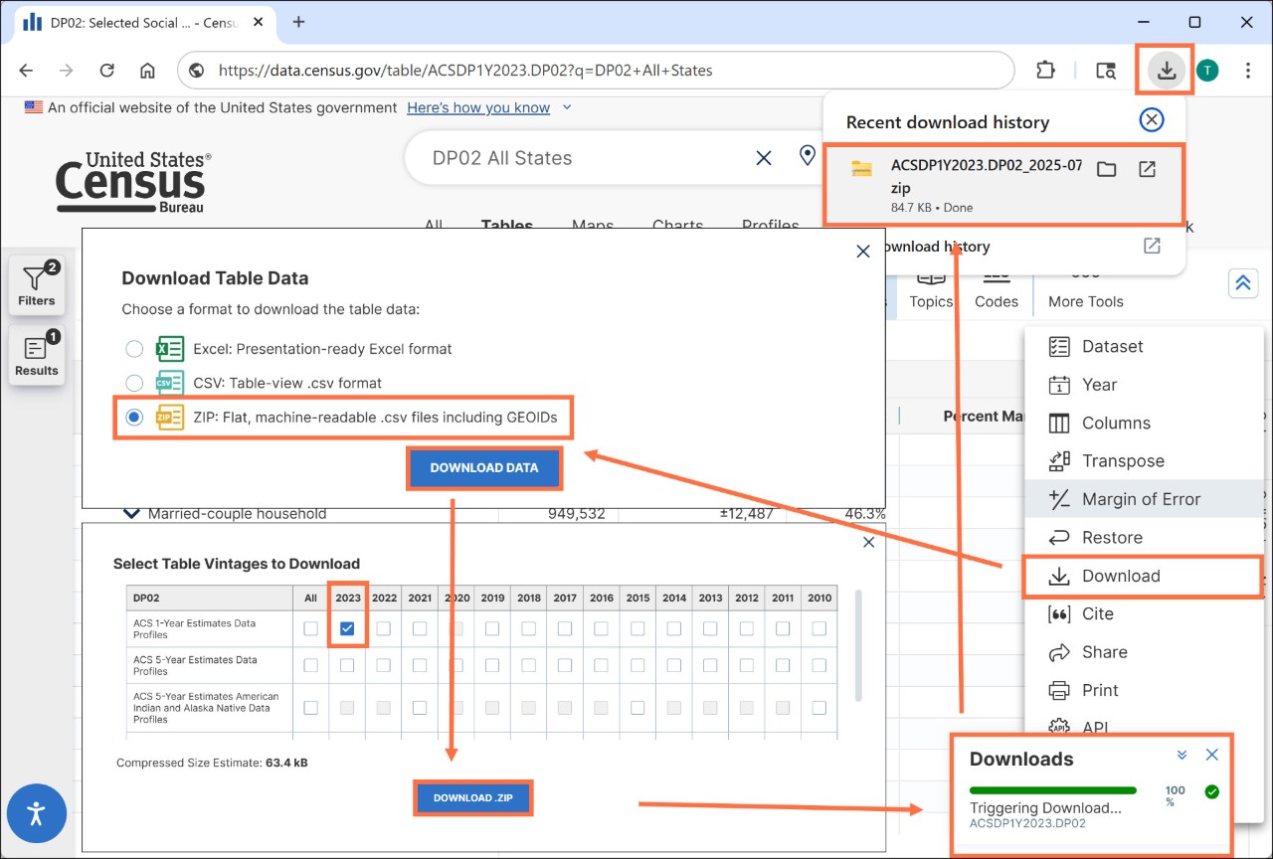Choose Dataset from the More Tools menu
Viewport: 1273px width, 859px height.
click(1144, 346)
